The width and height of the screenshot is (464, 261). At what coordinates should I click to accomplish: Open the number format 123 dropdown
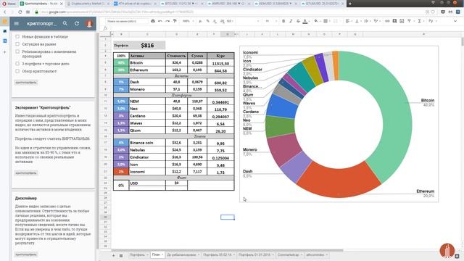pyautogui.click(x=230, y=21)
